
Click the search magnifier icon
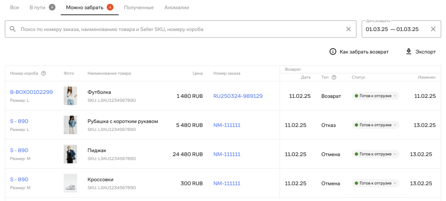pyautogui.click(x=12, y=29)
